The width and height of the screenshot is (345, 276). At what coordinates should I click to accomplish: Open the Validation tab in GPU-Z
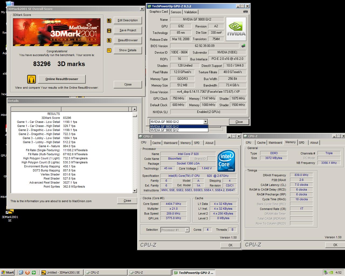[191, 12]
